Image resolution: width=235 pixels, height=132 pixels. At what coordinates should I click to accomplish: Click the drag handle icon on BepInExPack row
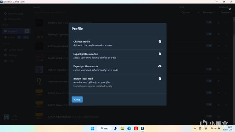pos(218,58)
